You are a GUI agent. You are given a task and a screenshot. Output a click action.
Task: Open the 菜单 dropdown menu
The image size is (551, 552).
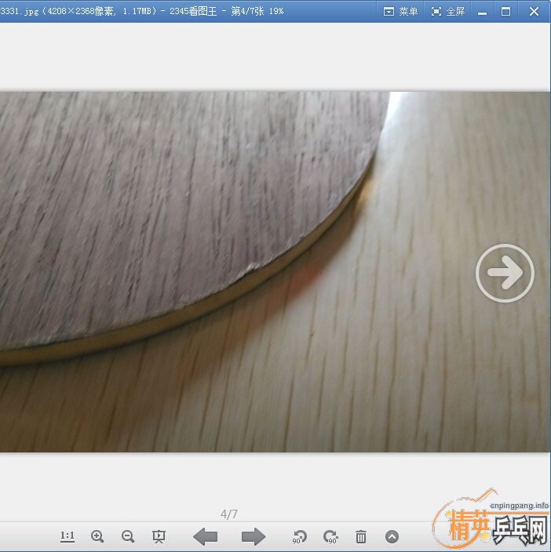(x=400, y=11)
